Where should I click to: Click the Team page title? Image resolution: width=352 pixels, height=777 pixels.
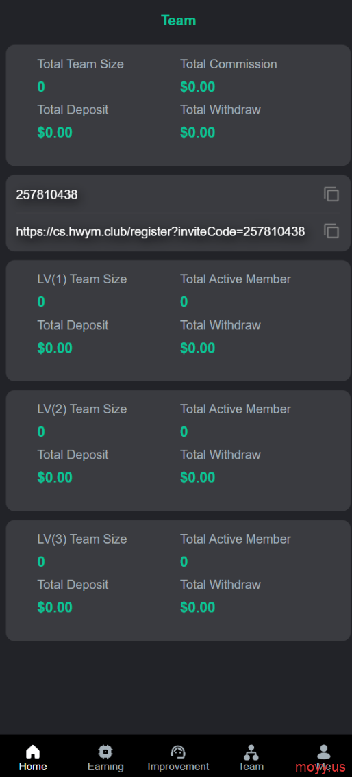pyautogui.click(x=179, y=21)
